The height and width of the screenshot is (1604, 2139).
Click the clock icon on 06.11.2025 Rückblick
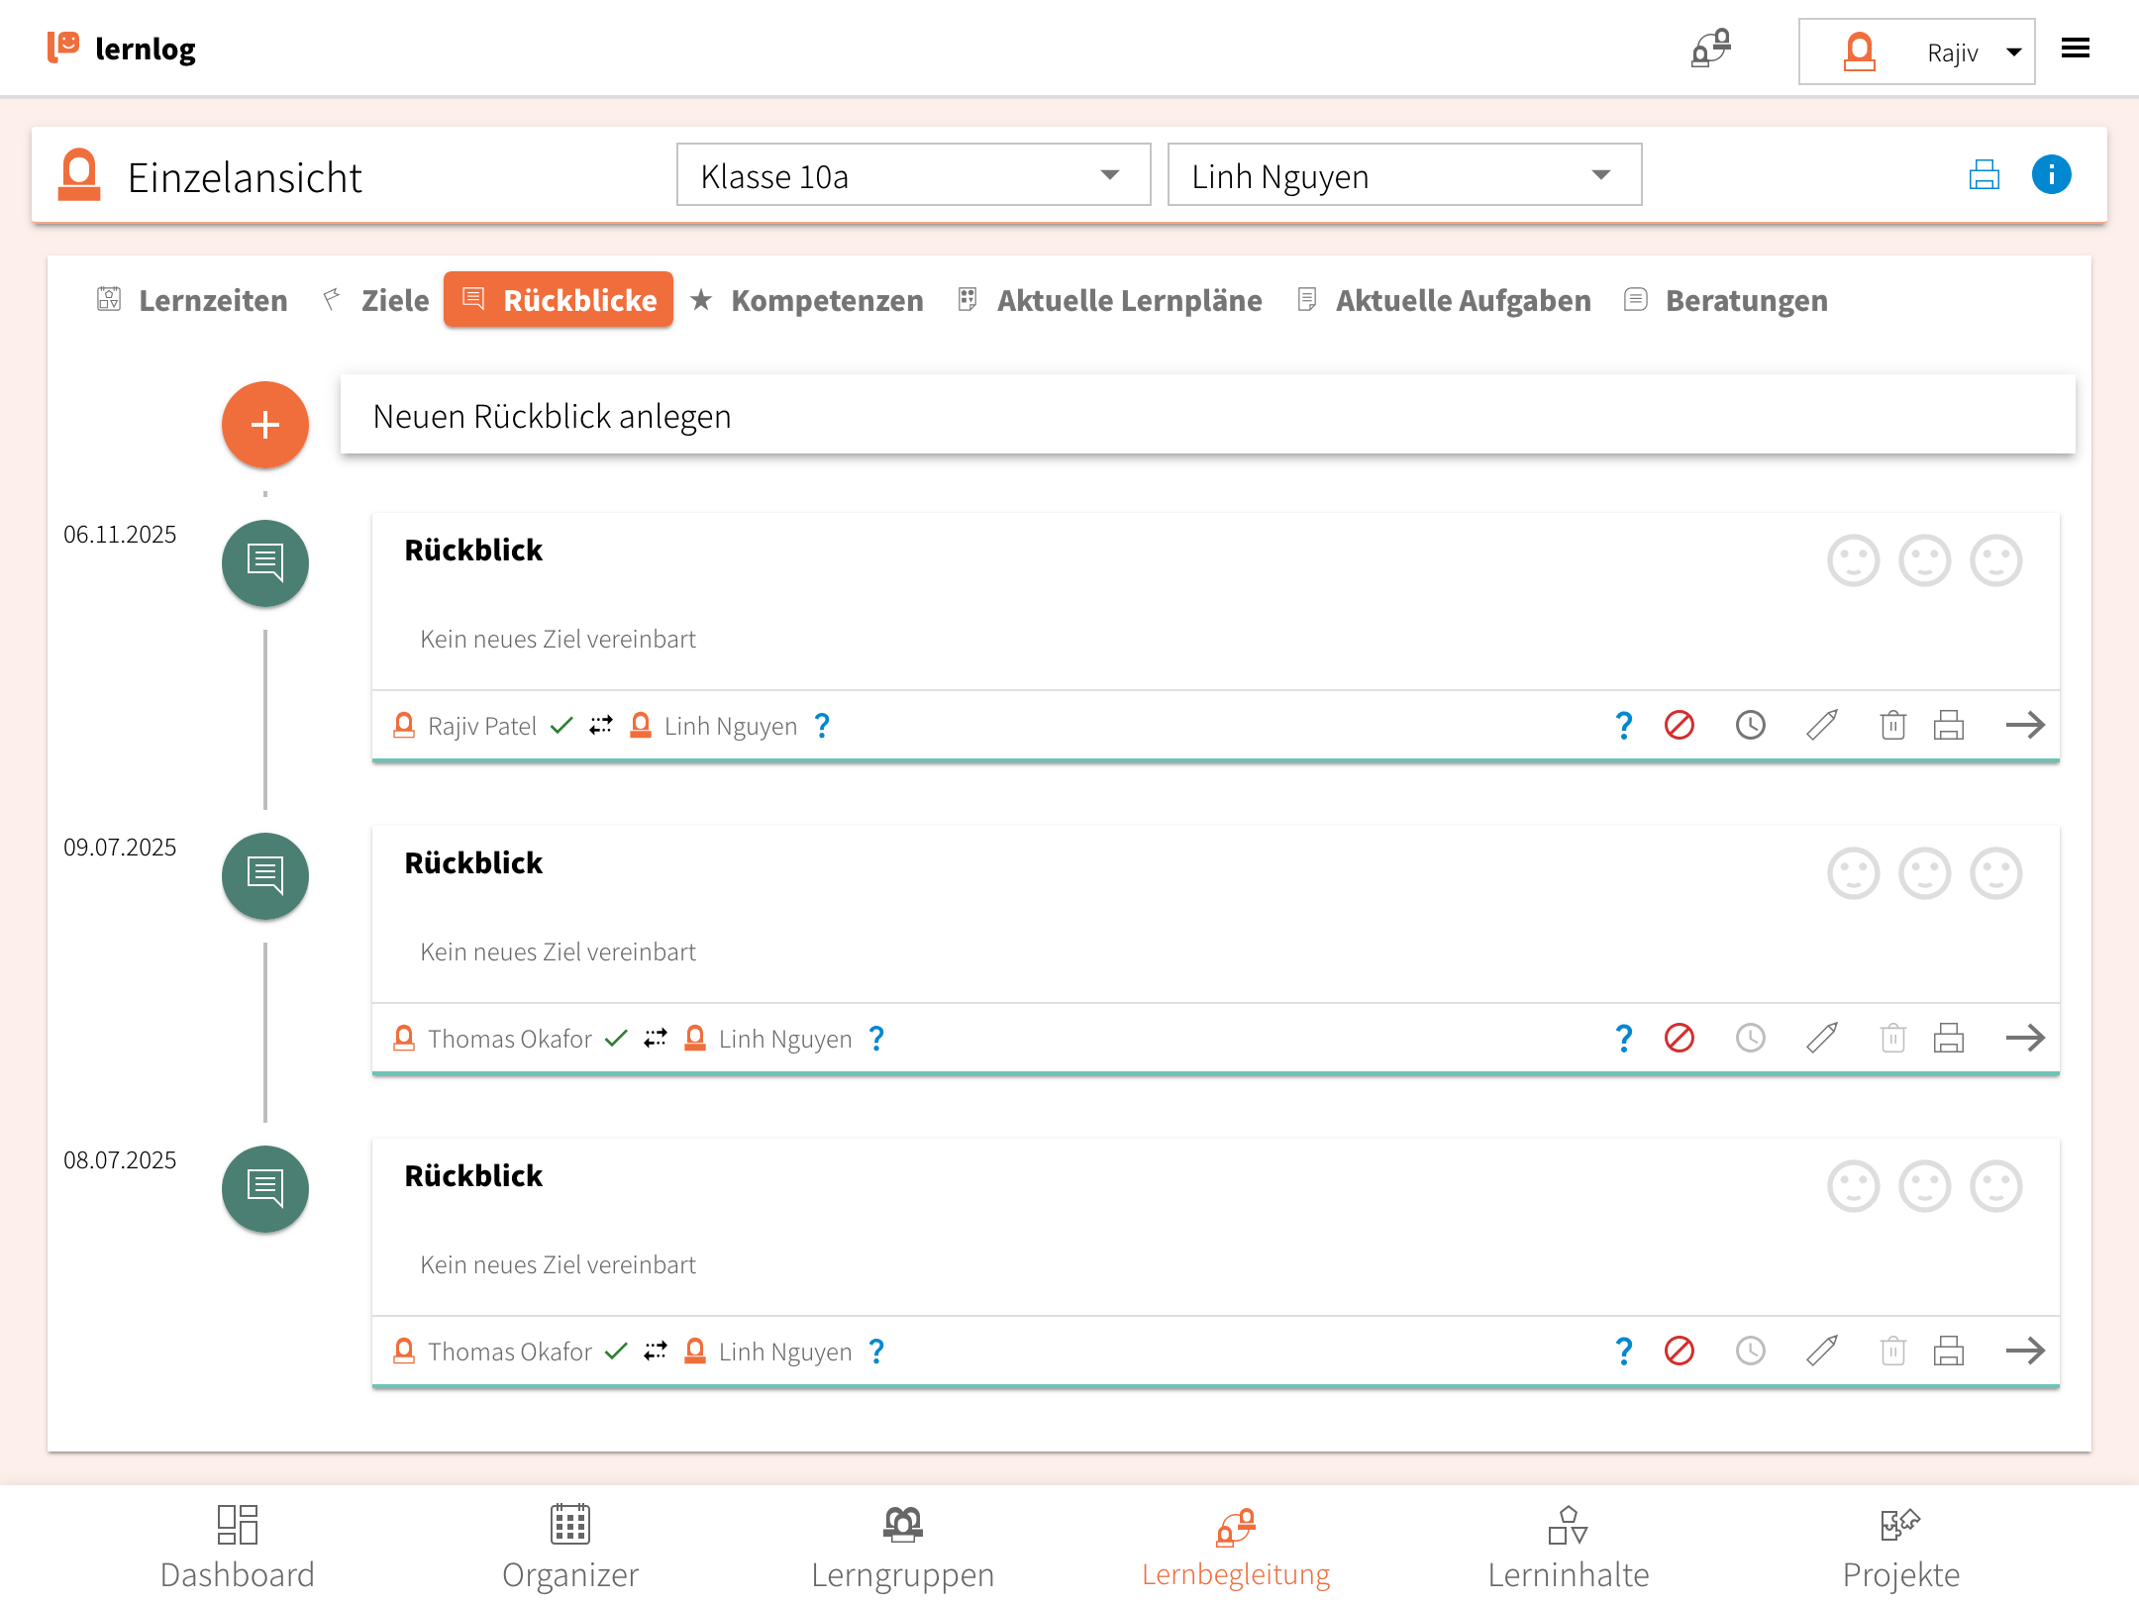tap(1750, 725)
